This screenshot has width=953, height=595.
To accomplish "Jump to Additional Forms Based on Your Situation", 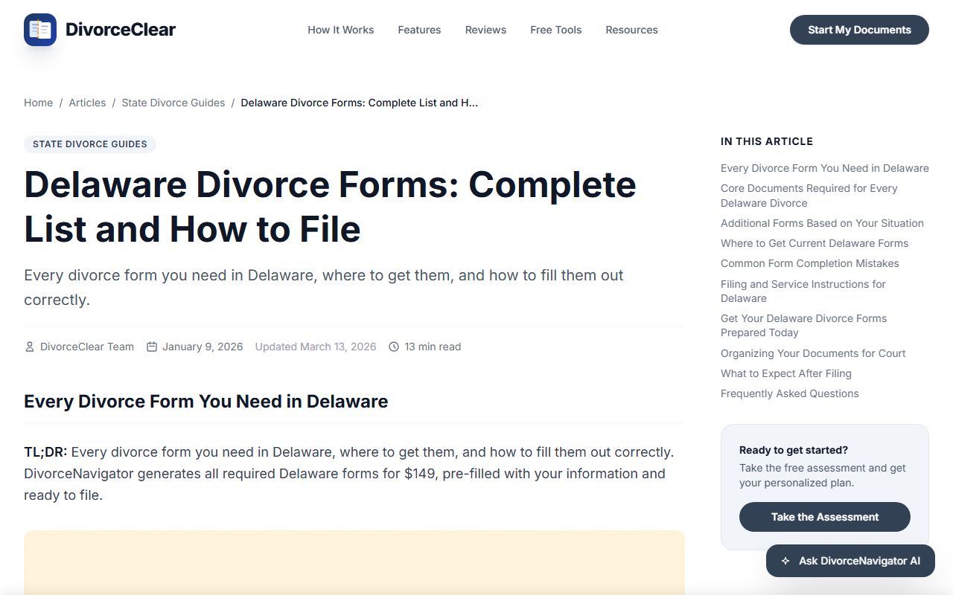I will 822,223.
